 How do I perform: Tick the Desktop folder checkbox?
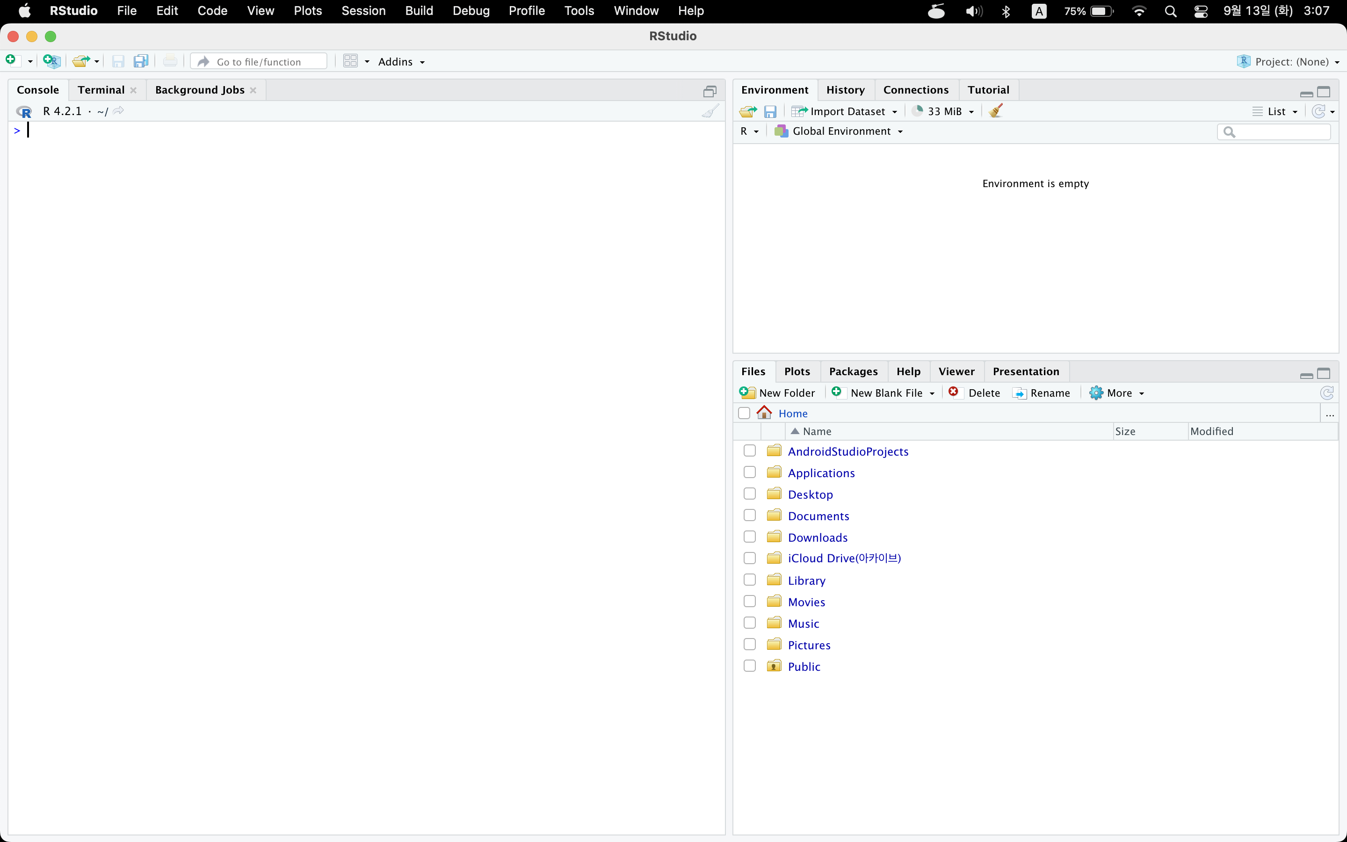[x=750, y=494]
